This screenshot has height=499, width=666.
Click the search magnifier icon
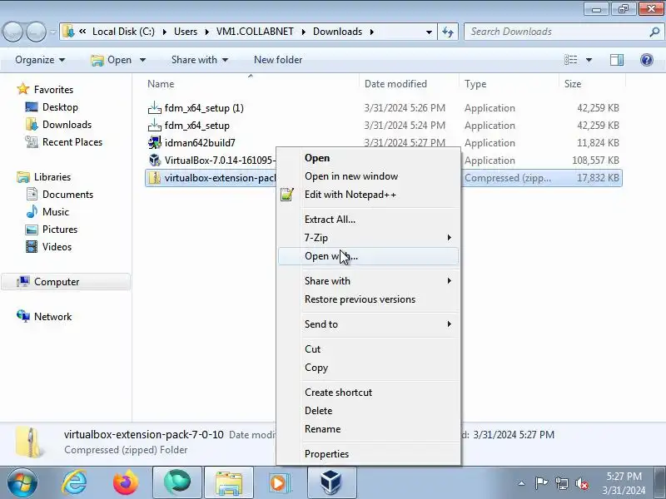pos(654,32)
